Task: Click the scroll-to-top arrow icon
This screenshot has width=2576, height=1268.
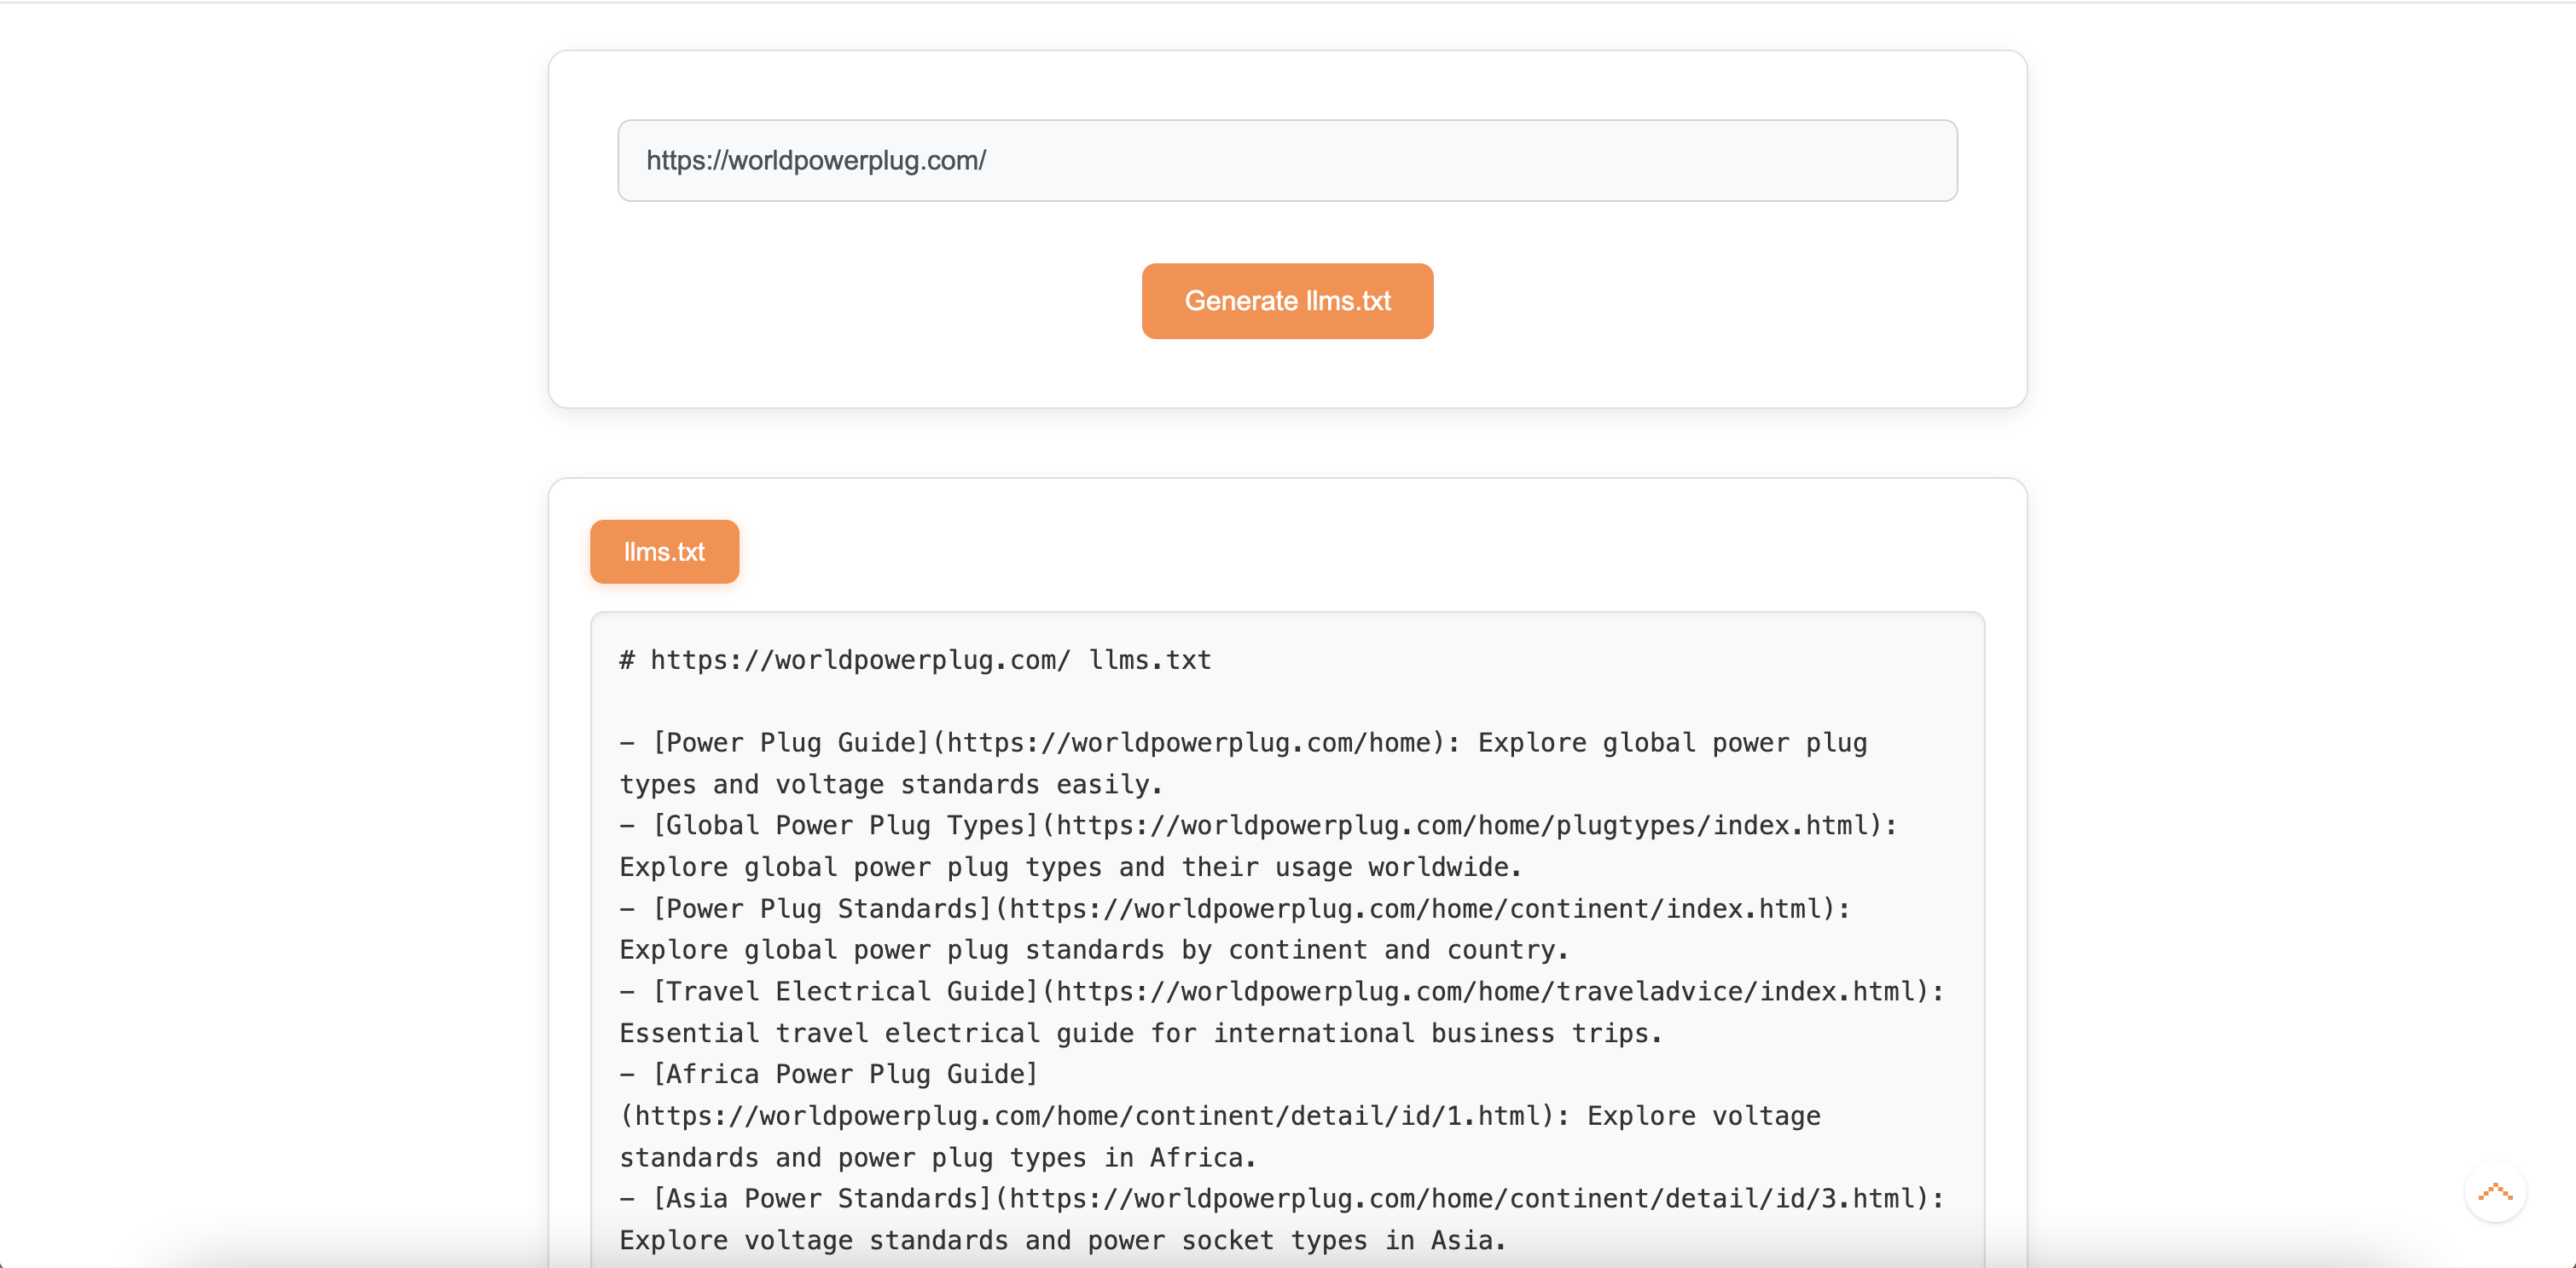Action: pyautogui.click(x=2495, y=1191)
